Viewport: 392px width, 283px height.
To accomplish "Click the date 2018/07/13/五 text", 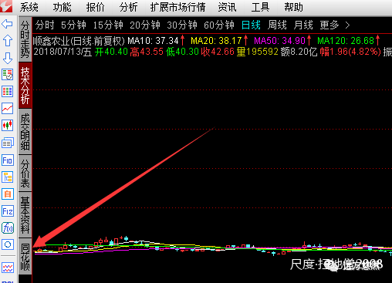I will pos(63,52).
